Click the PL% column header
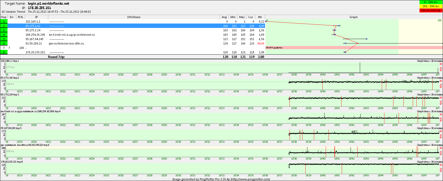 [x=20, y=17]
